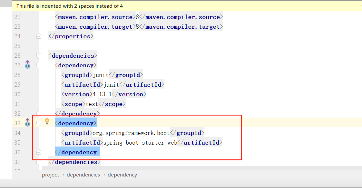Collapse the junit dependency fold on line 27
362x190 pixels.
[39, 65]
